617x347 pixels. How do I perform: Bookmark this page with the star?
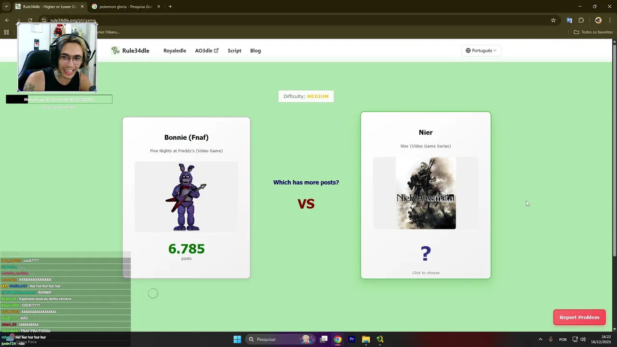coord(553,20)
